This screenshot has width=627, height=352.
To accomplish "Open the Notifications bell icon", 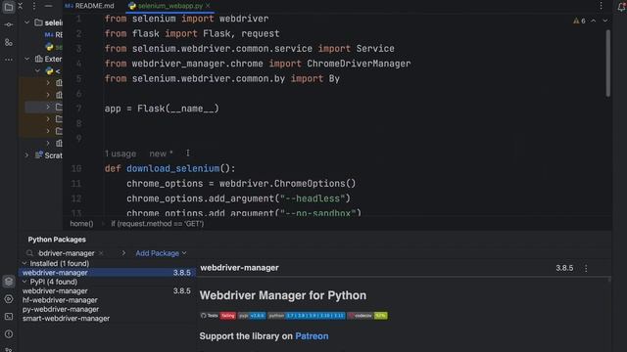I will 621,7.
